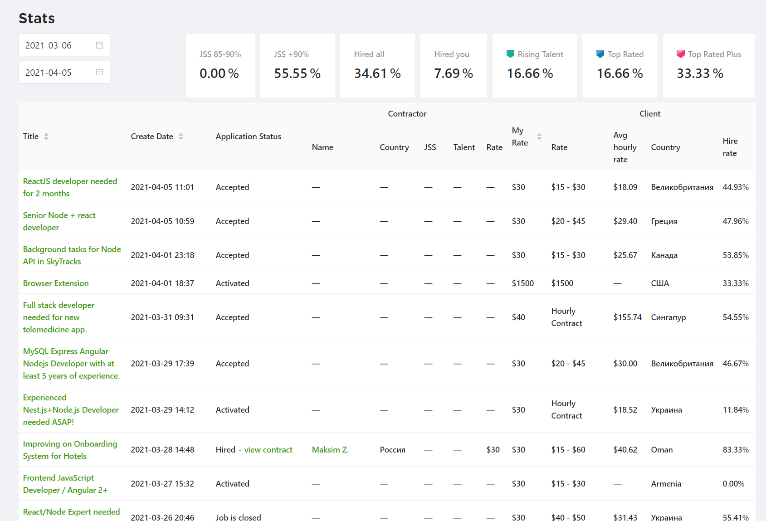Click the 'Stats' page heading

37,18
